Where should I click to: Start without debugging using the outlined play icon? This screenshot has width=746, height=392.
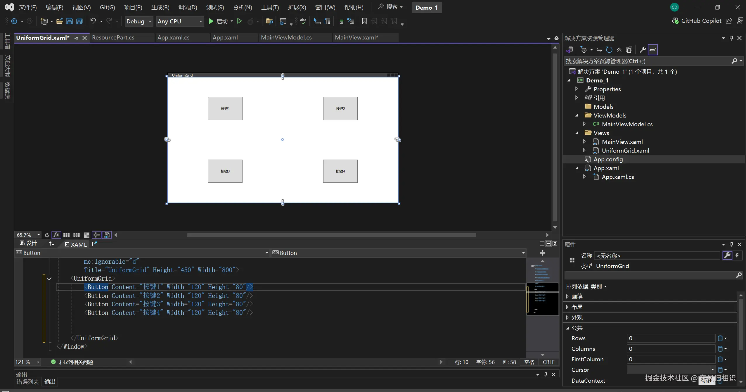239,21
